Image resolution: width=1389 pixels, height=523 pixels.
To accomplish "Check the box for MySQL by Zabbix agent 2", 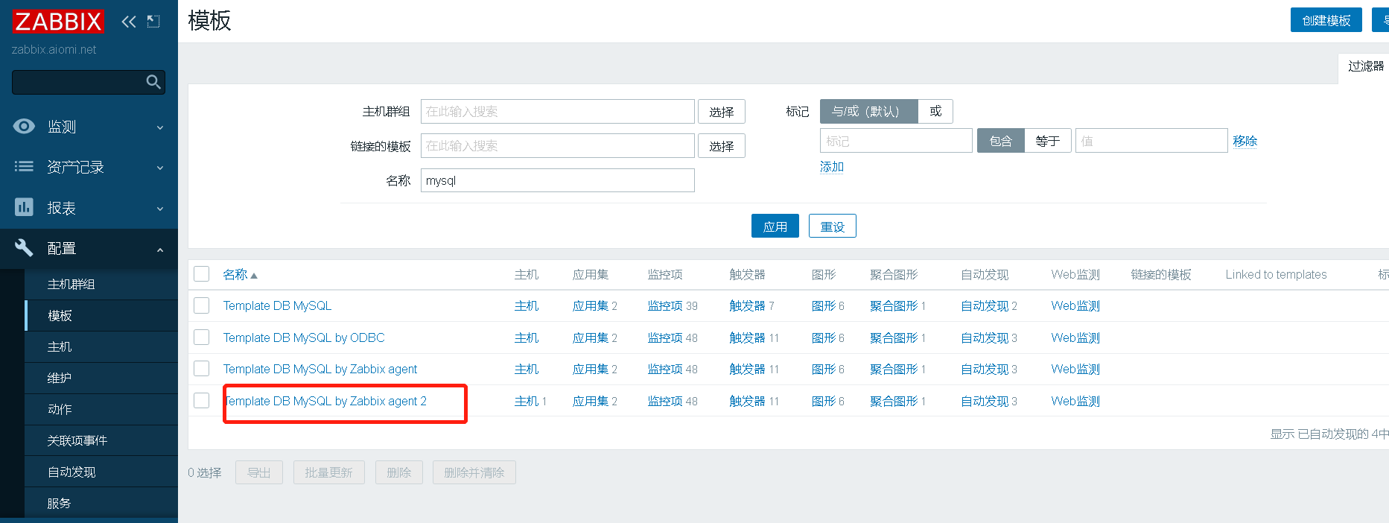I will [201, 401].
